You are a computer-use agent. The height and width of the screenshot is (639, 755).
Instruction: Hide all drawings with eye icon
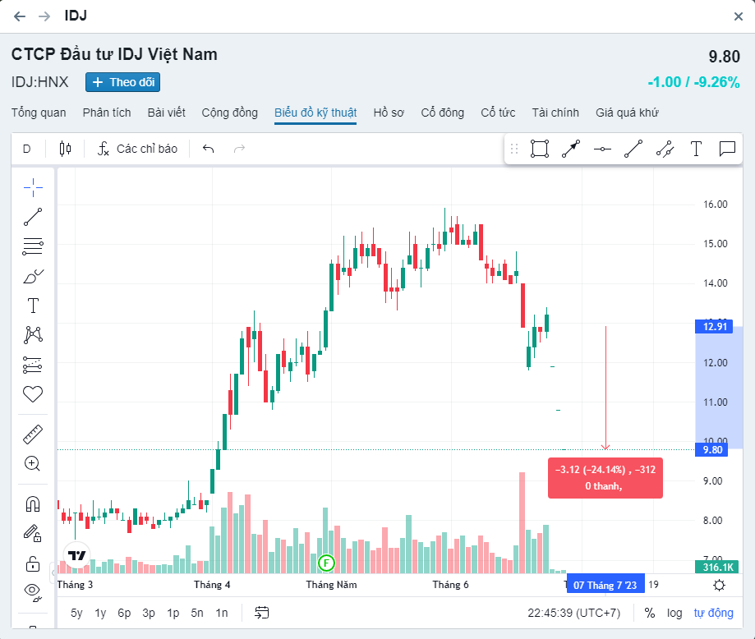pos(33,590)
